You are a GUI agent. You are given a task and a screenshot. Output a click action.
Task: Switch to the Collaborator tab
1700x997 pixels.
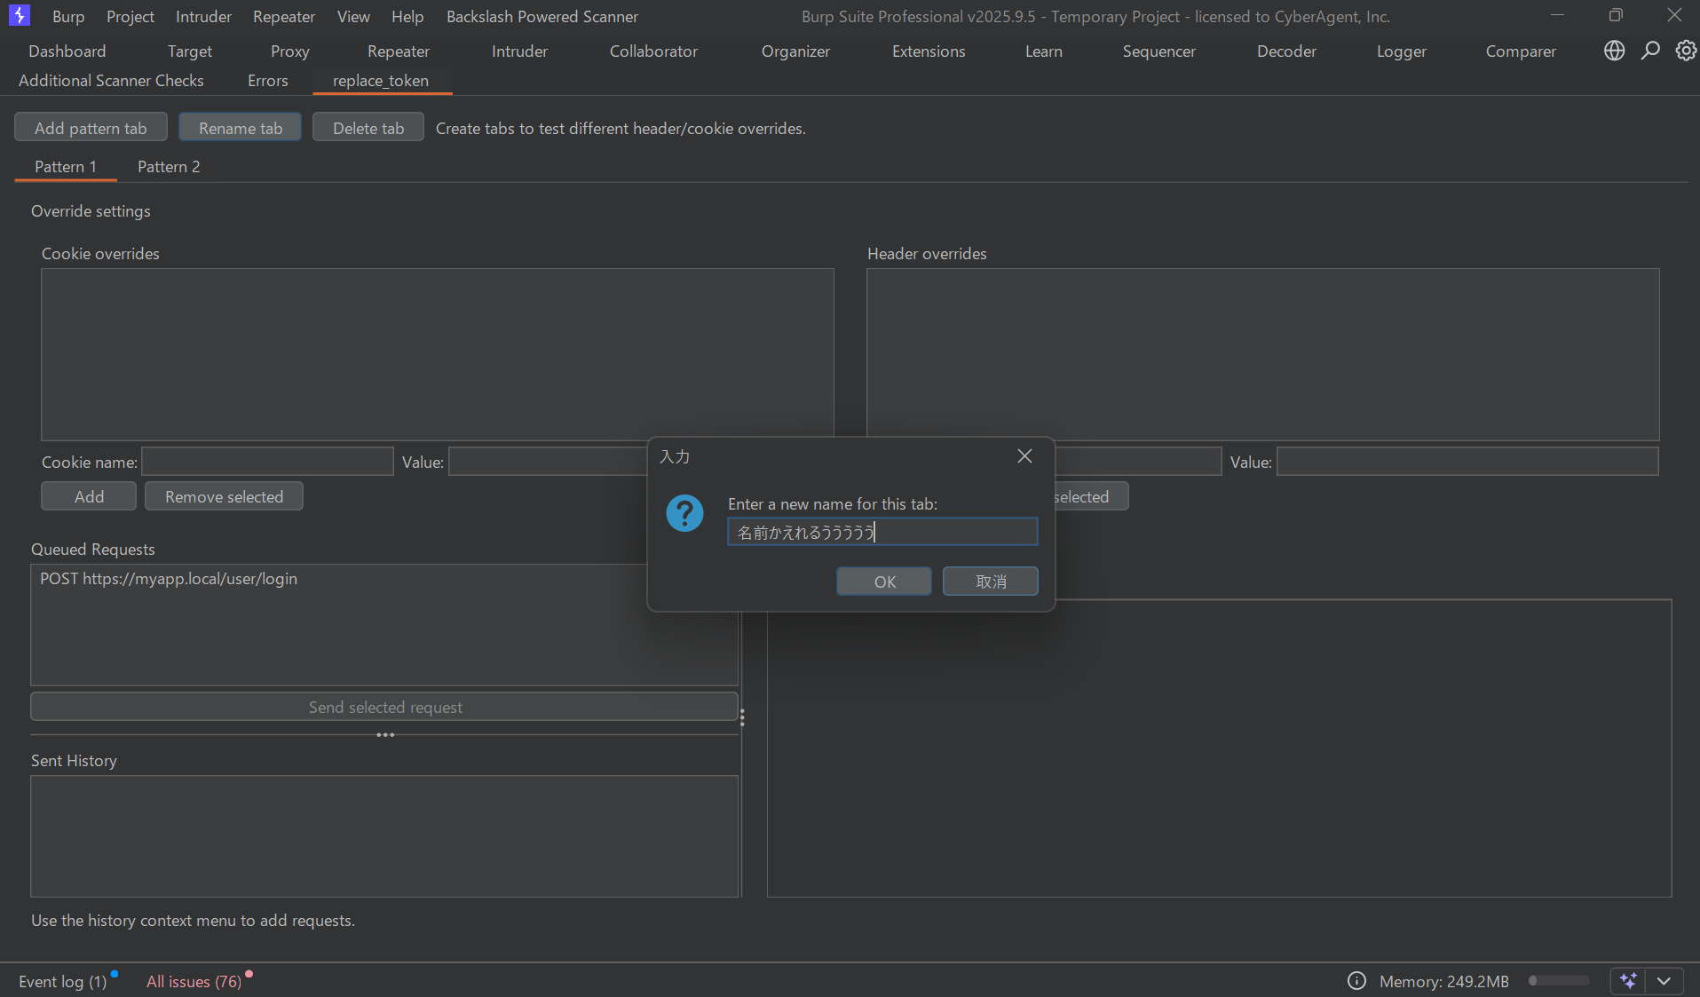click(x=654, y=51)
